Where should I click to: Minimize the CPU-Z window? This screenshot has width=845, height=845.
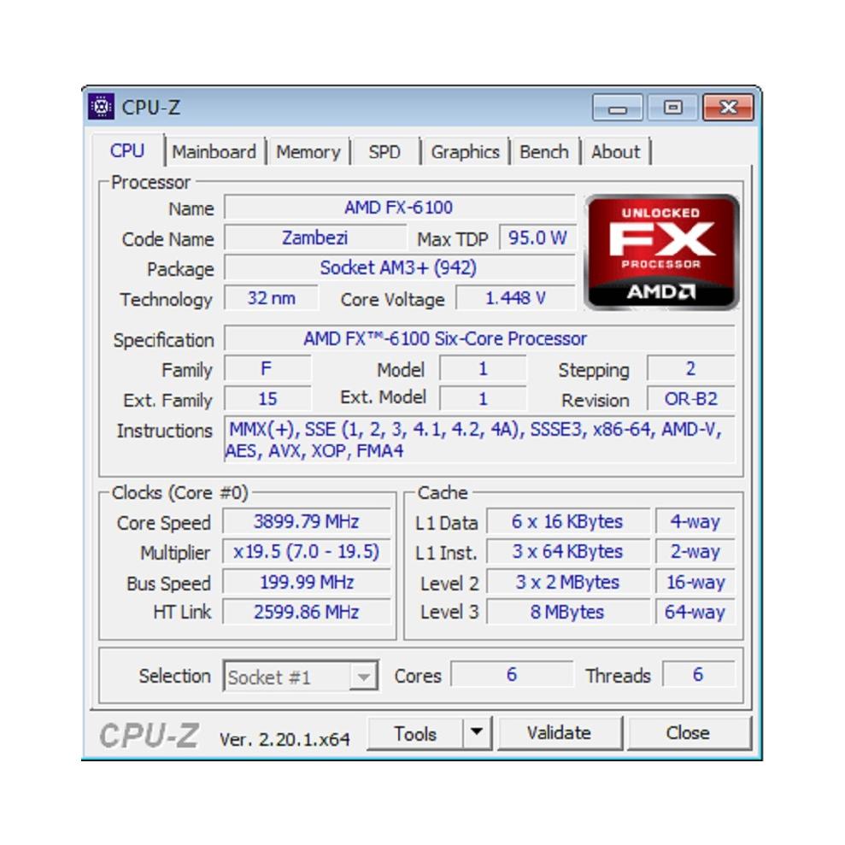tap(618, 109)
